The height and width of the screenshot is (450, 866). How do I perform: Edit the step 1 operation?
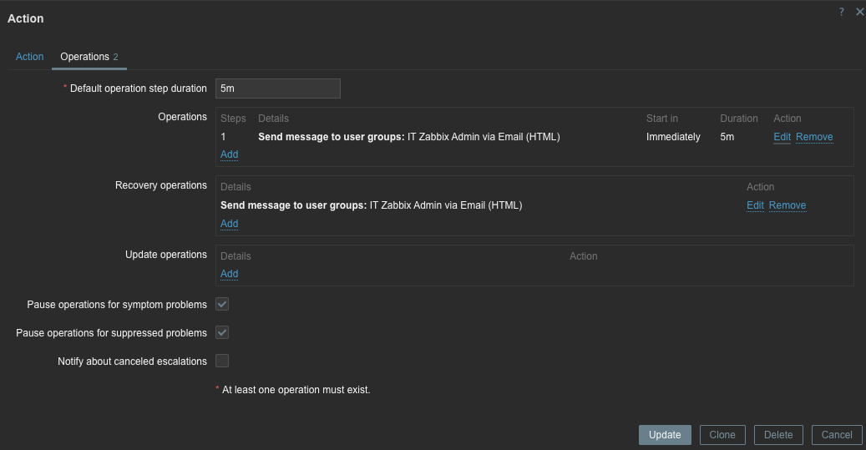[782, 137]
